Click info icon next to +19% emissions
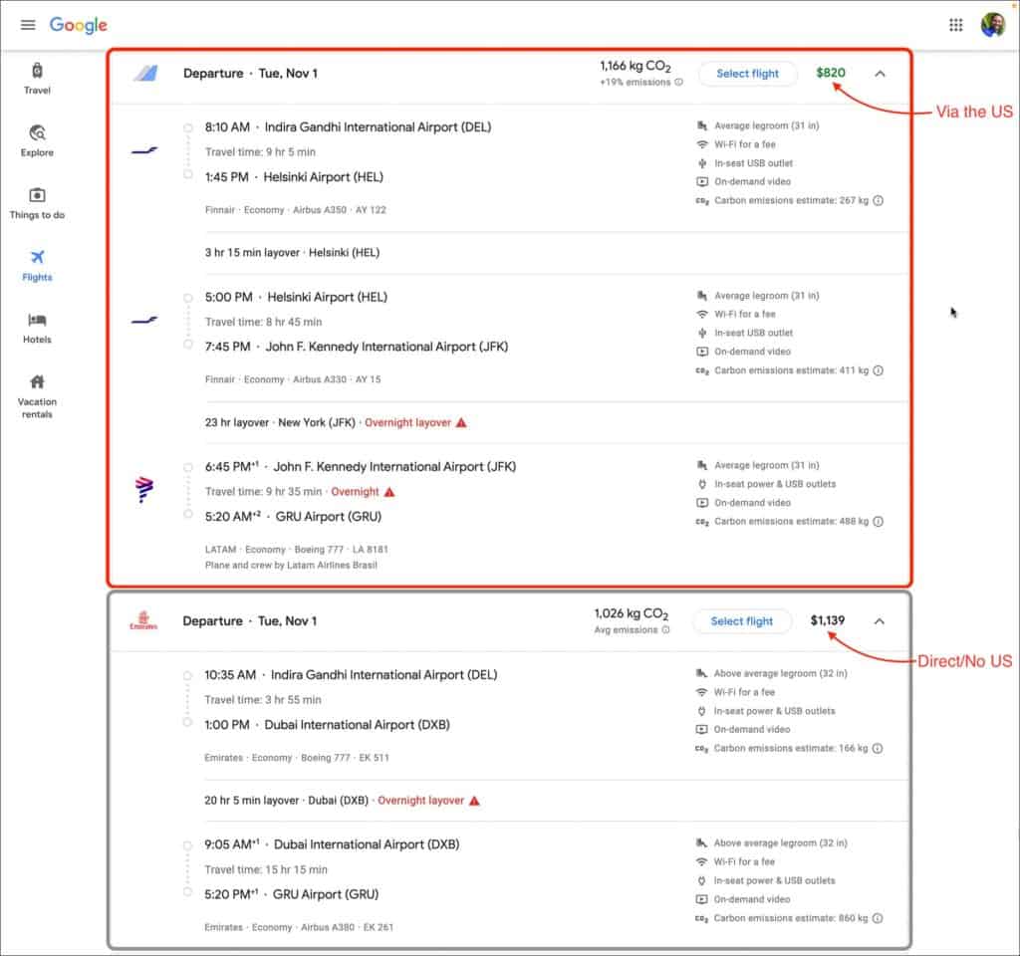 pos(678,82)
